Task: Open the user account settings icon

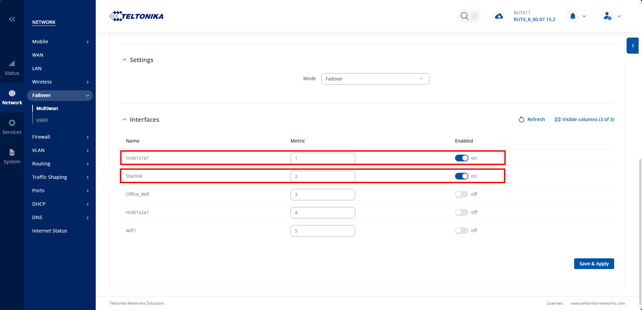Action: [x=607, y=16]
